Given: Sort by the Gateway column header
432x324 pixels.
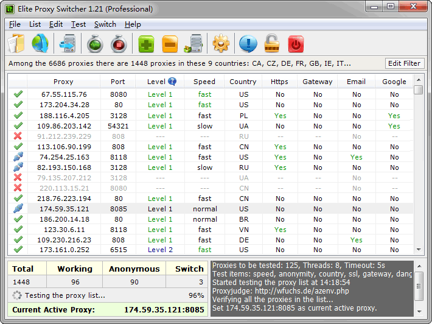Looking at the screenshot, I should point(318,82).
